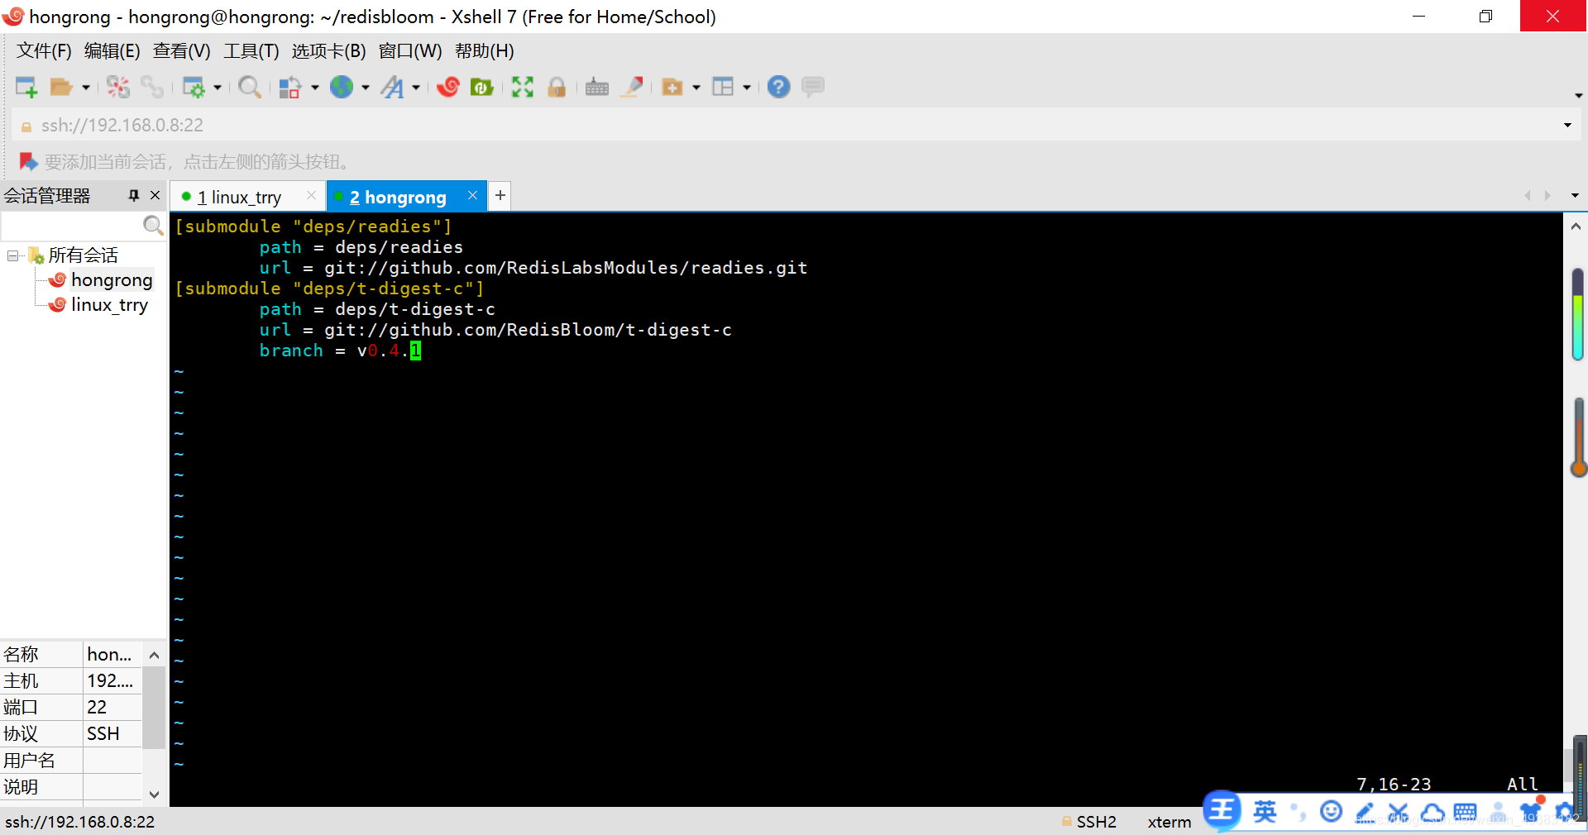Click the IME emoji smiley icon
Image resolution: width=1588 pixels, height=835 pixels.
coord(1331,812)
